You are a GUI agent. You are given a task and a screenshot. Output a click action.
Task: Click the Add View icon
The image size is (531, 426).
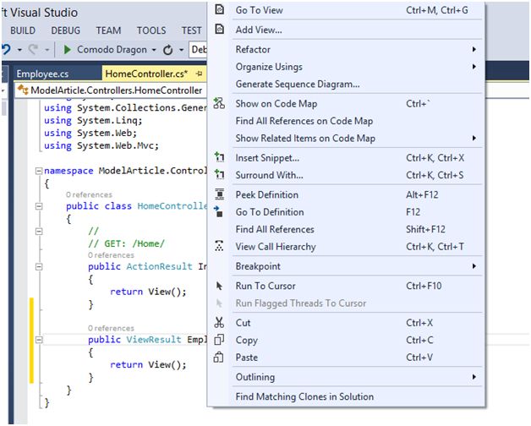click(220, 30)
